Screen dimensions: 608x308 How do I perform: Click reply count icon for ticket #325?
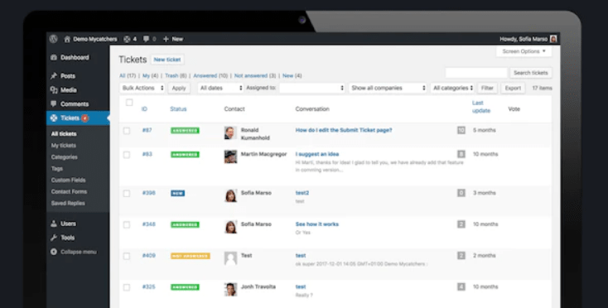461,287
